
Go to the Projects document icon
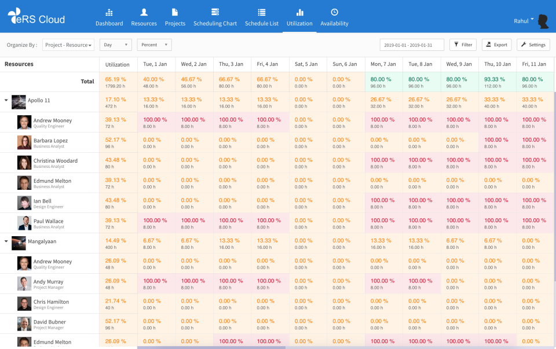click(x=175, y=12)
